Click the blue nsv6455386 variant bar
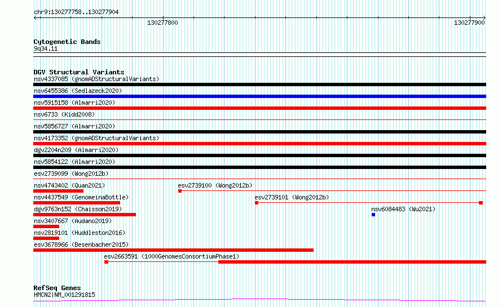Viewport: 502px width, 307px height. point(259,96)
